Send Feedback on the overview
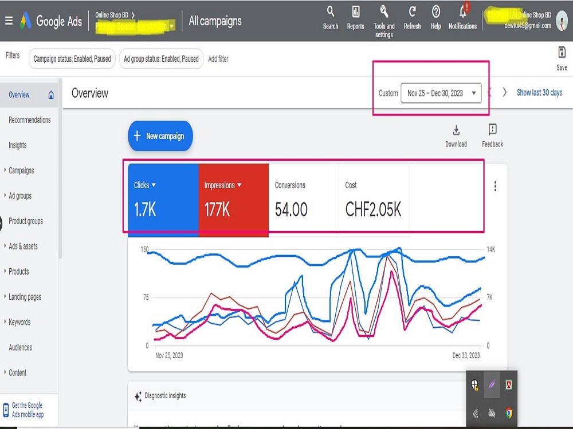 [492, 136]
